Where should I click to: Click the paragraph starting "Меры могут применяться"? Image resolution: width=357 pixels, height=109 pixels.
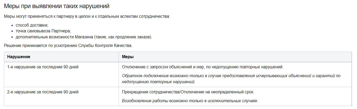pyautogui.click(x=87, y=16)
